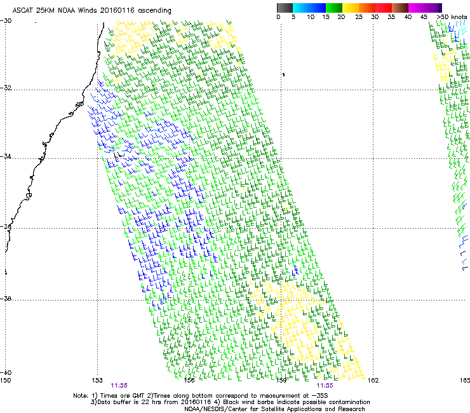
Task: Click the title "ASCAT 25KM NOAA Winds 20160116 ascending"
Action: 91,11
